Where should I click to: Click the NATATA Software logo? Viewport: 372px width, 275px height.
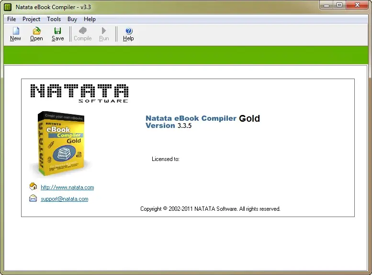[x=79, y=93]
